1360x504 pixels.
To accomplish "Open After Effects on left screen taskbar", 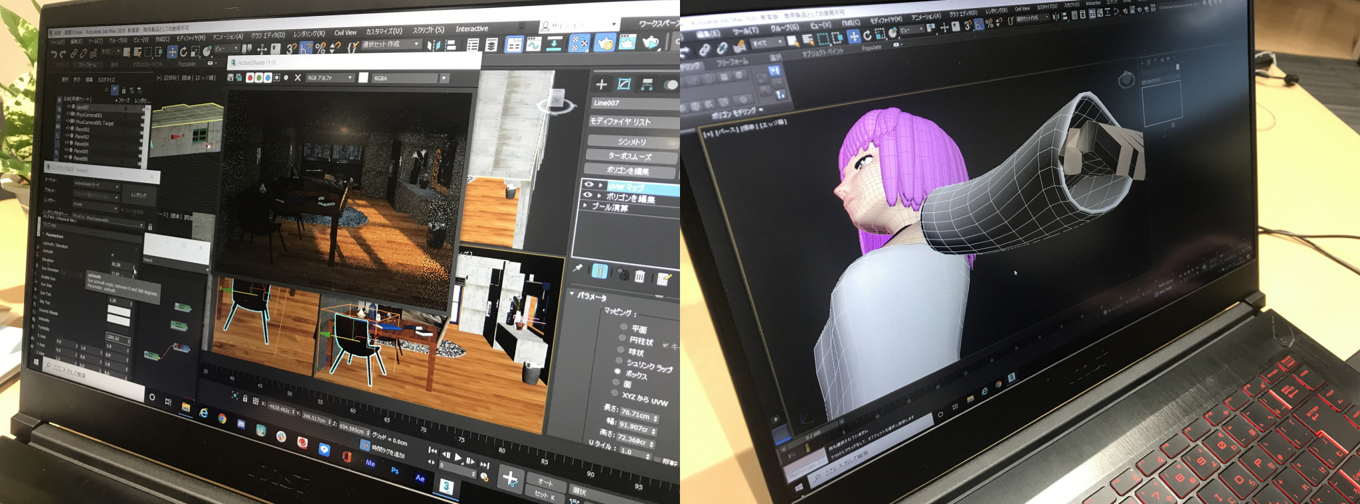I will tap(420, 477).
